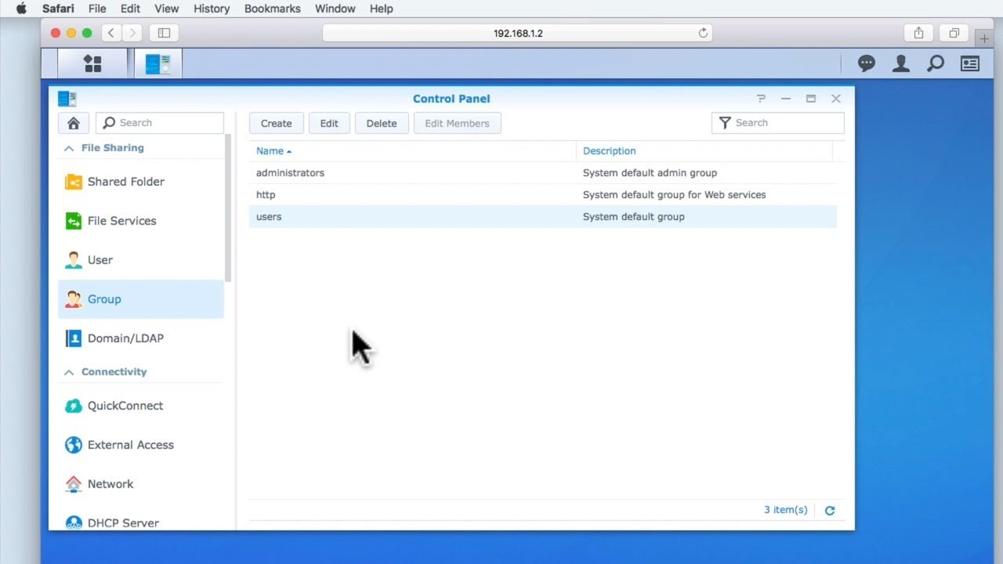
Task: Open the DSM notifications chat icon
Action: [866, 63]
